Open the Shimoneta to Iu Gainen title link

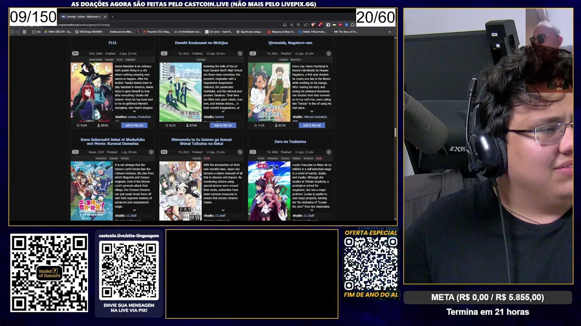202,142
